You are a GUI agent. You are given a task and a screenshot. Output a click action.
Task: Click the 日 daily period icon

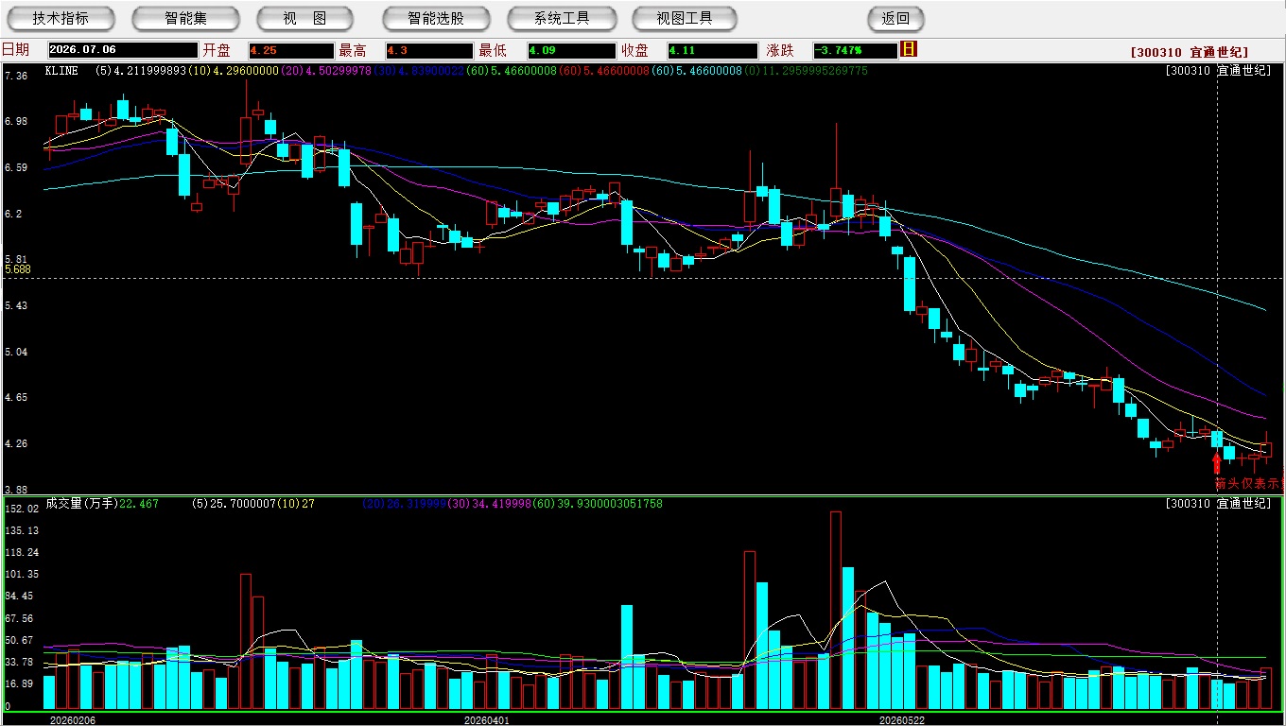coord(909,49)
